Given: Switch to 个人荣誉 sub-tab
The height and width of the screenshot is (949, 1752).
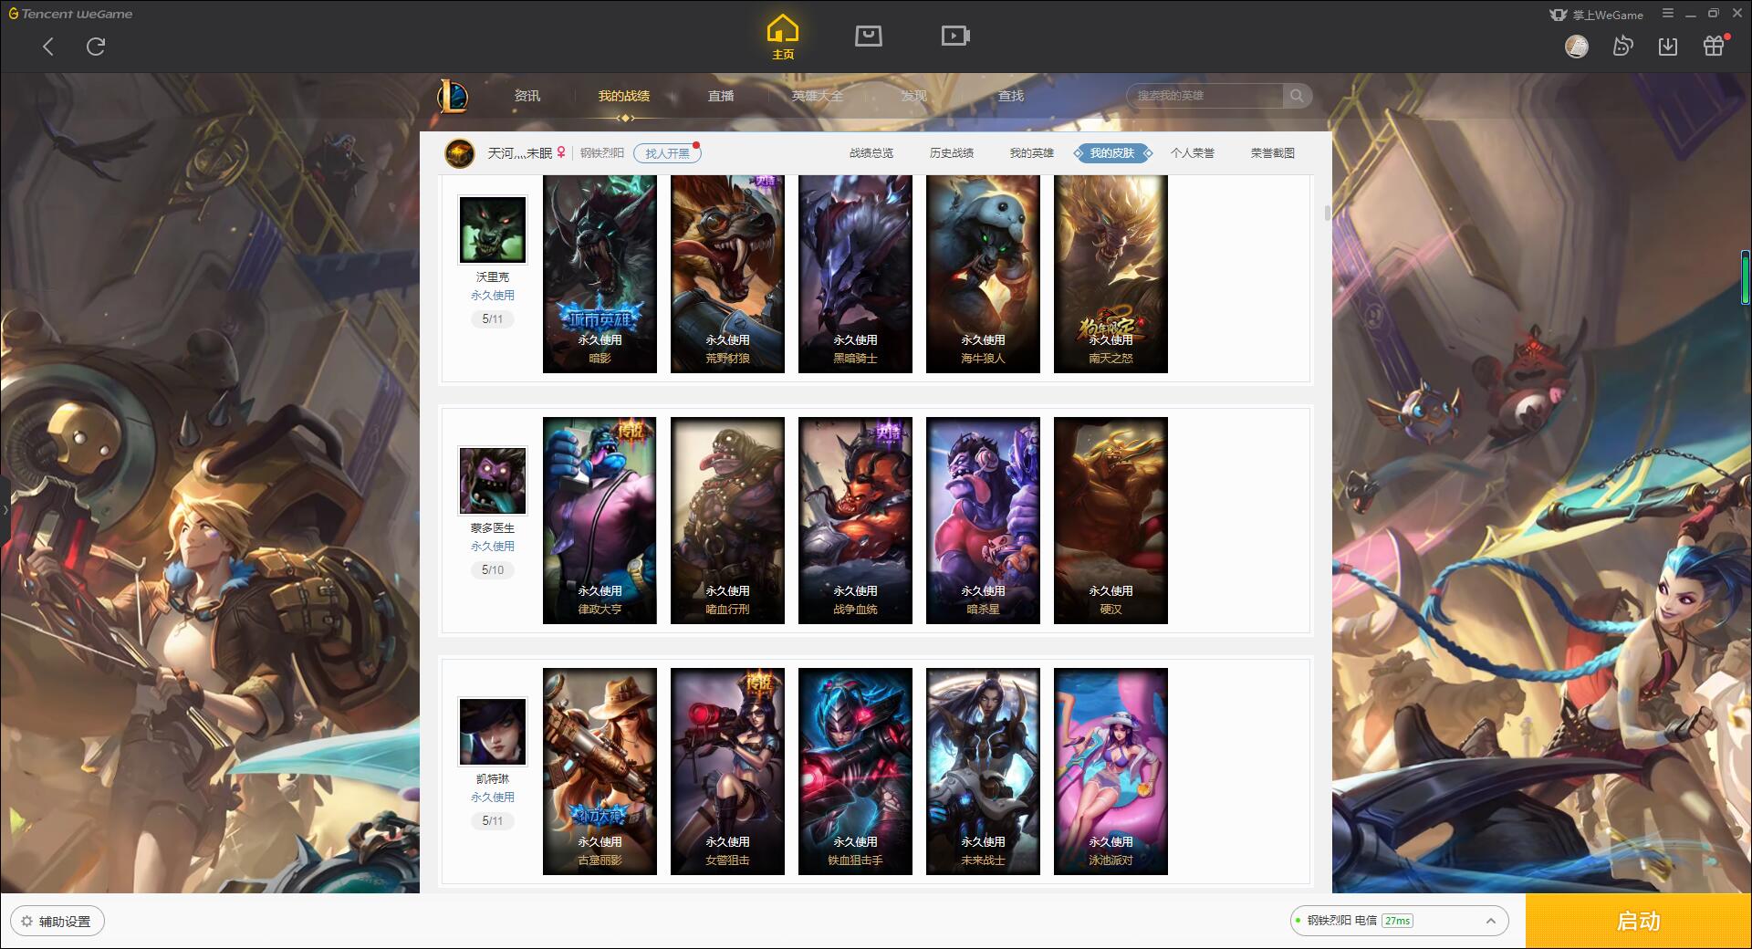Looking at the screenshot, I should (x=1193, y=153).
